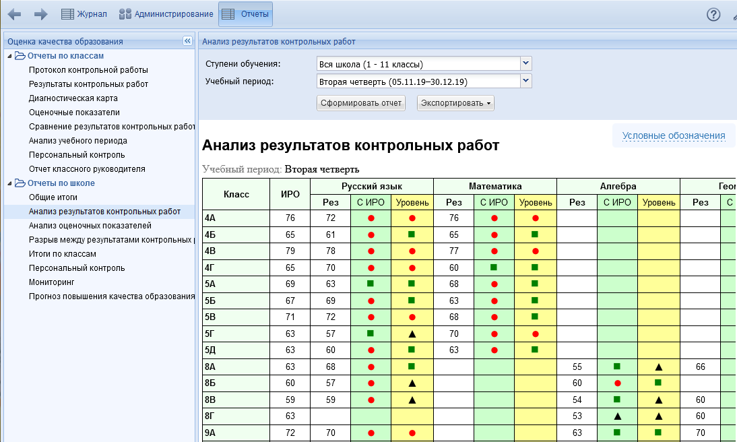Screen dimensions: 737x442
Task: Open Протокол контрольной работы report
Action: (x=88, y=70)
